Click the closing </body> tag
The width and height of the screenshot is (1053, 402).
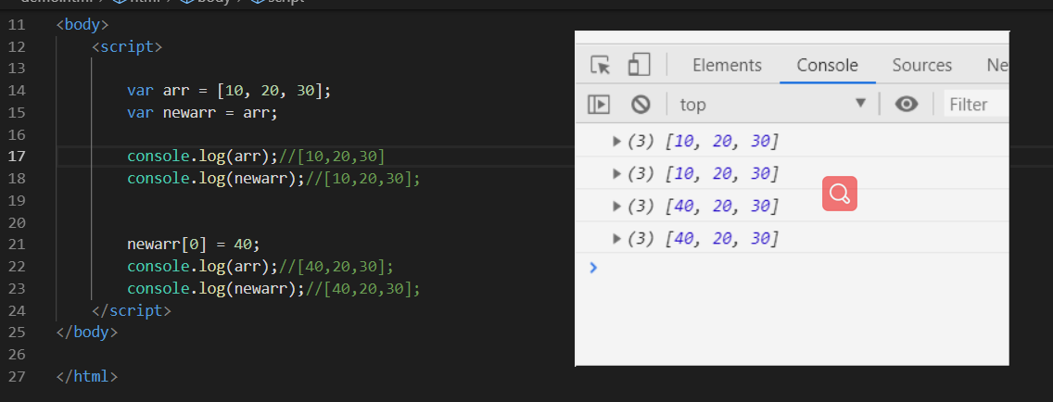point(87,333)
